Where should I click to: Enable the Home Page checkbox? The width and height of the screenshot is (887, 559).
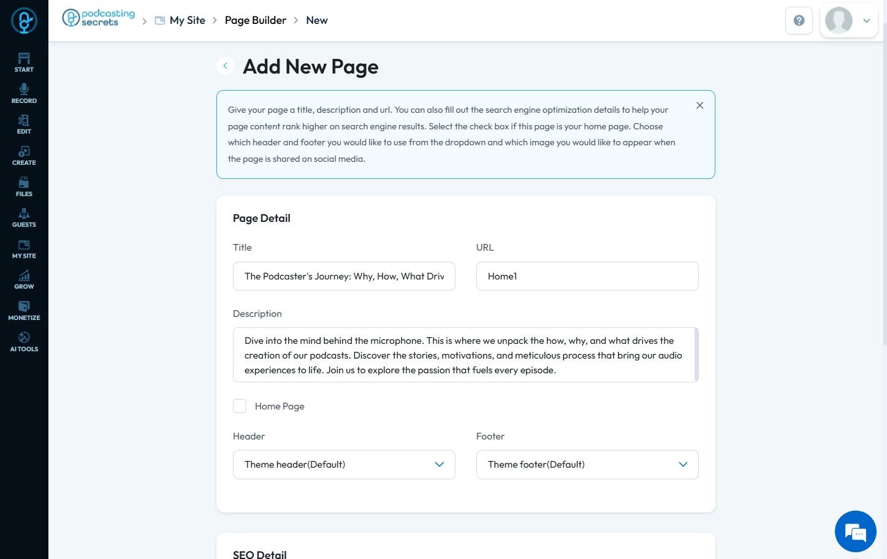240,406
